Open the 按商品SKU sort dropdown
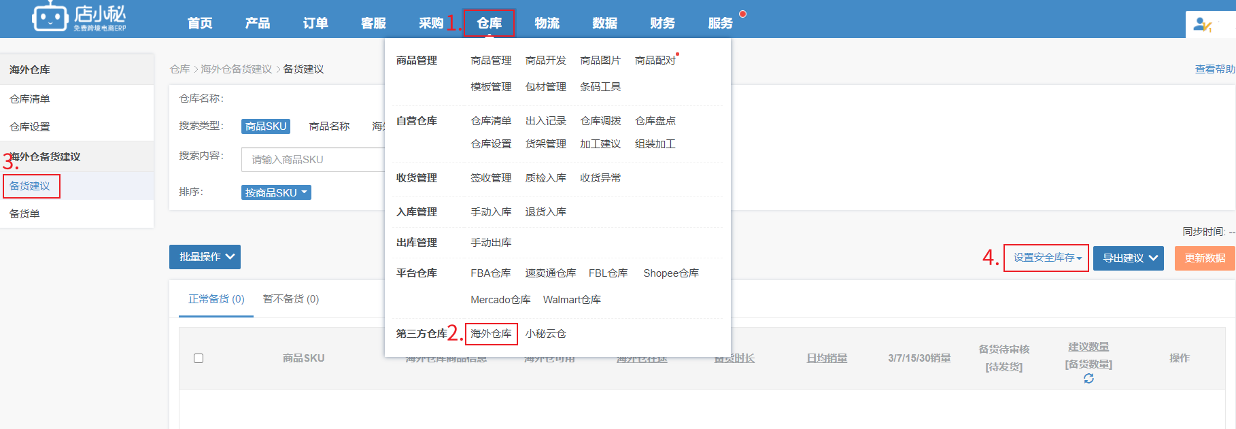 pyautogui.click(x=276, y=192)
